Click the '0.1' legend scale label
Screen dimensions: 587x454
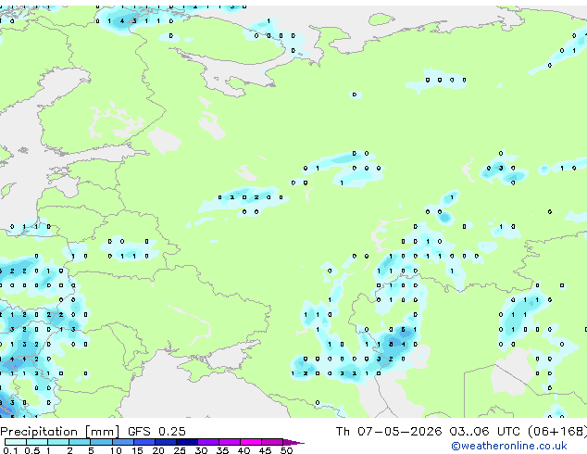click(10, 450)
